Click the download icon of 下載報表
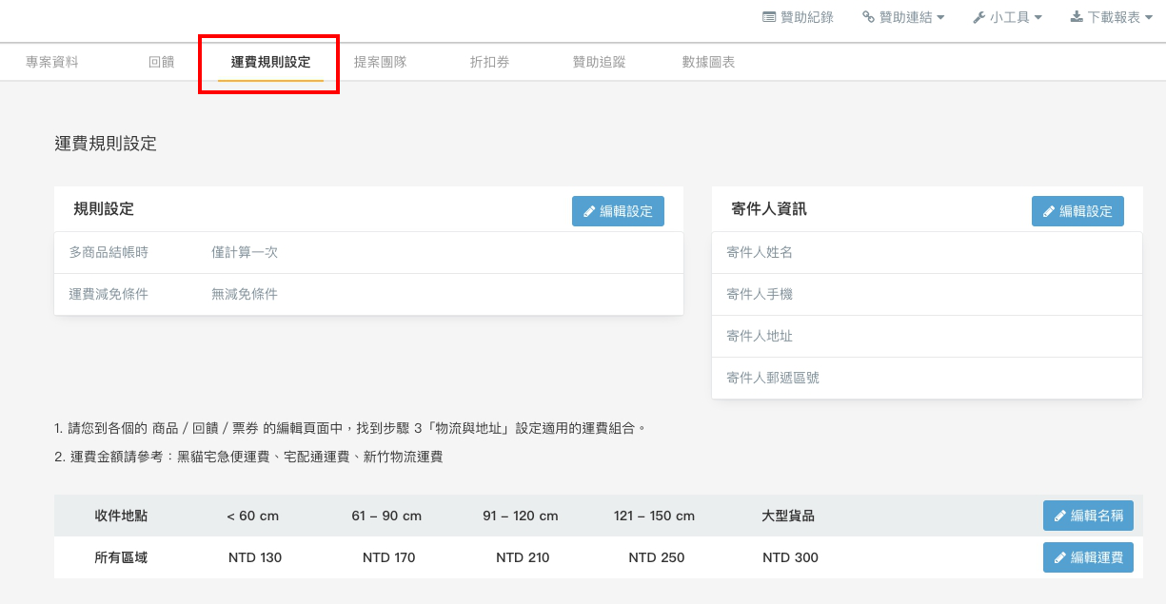This screenshot has height=604, width=1166. (1077, 17)
